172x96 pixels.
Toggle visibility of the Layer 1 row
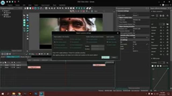1,67
